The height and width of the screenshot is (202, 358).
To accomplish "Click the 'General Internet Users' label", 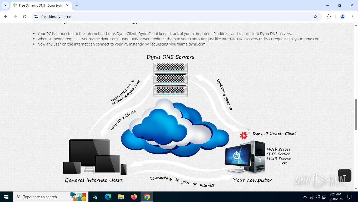I will tap(94, 180).
